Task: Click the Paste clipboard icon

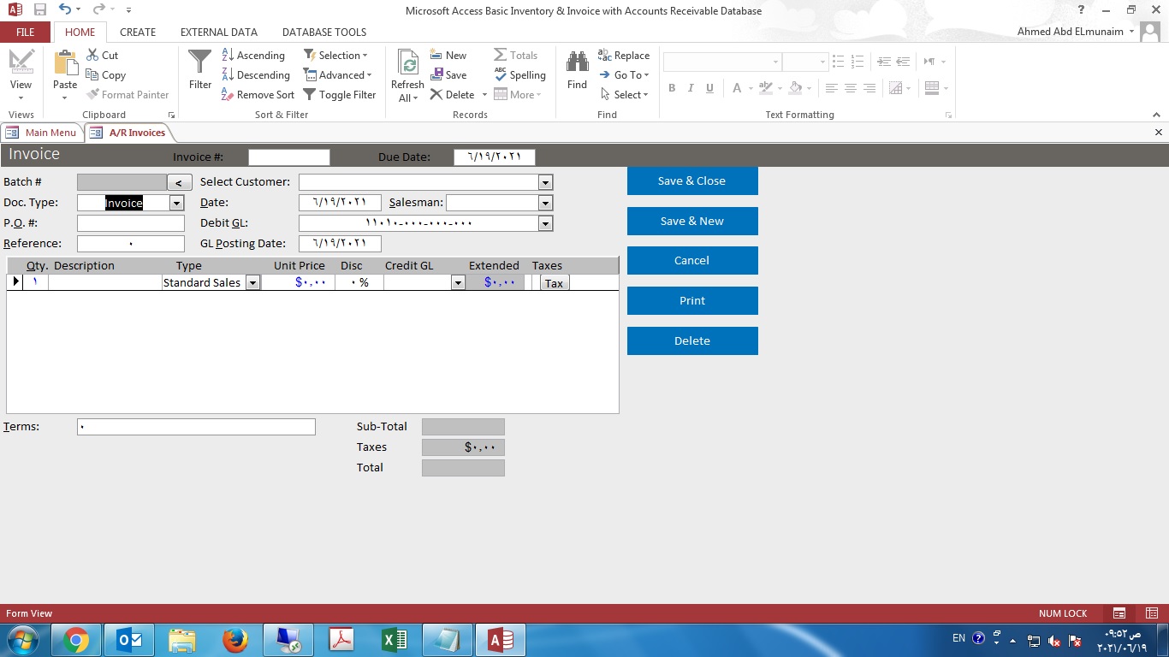Action: tap(65, 64)
